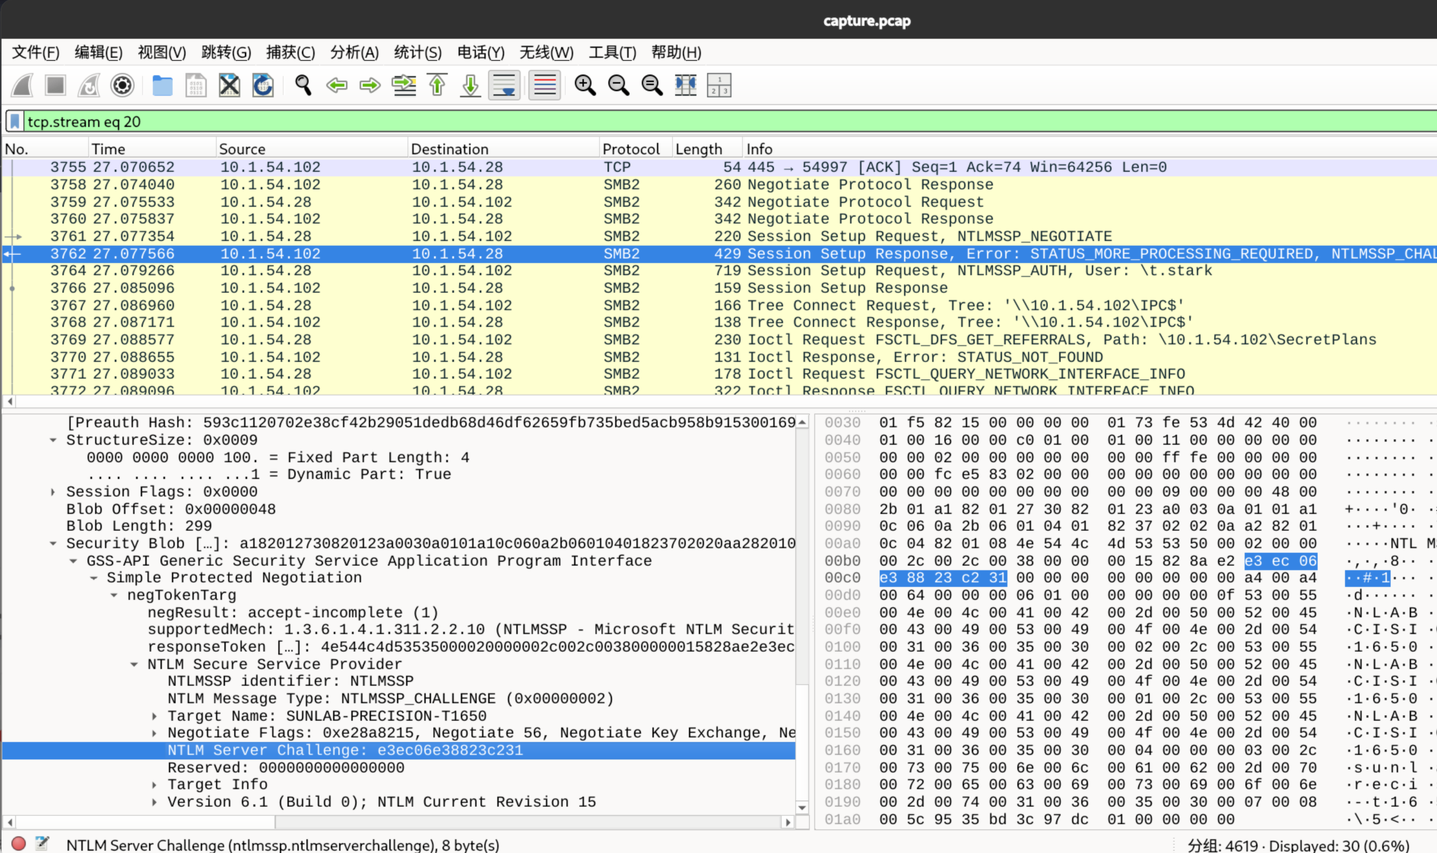
Task: Zoom in on packet text
Action: click(x=585, y=85)
